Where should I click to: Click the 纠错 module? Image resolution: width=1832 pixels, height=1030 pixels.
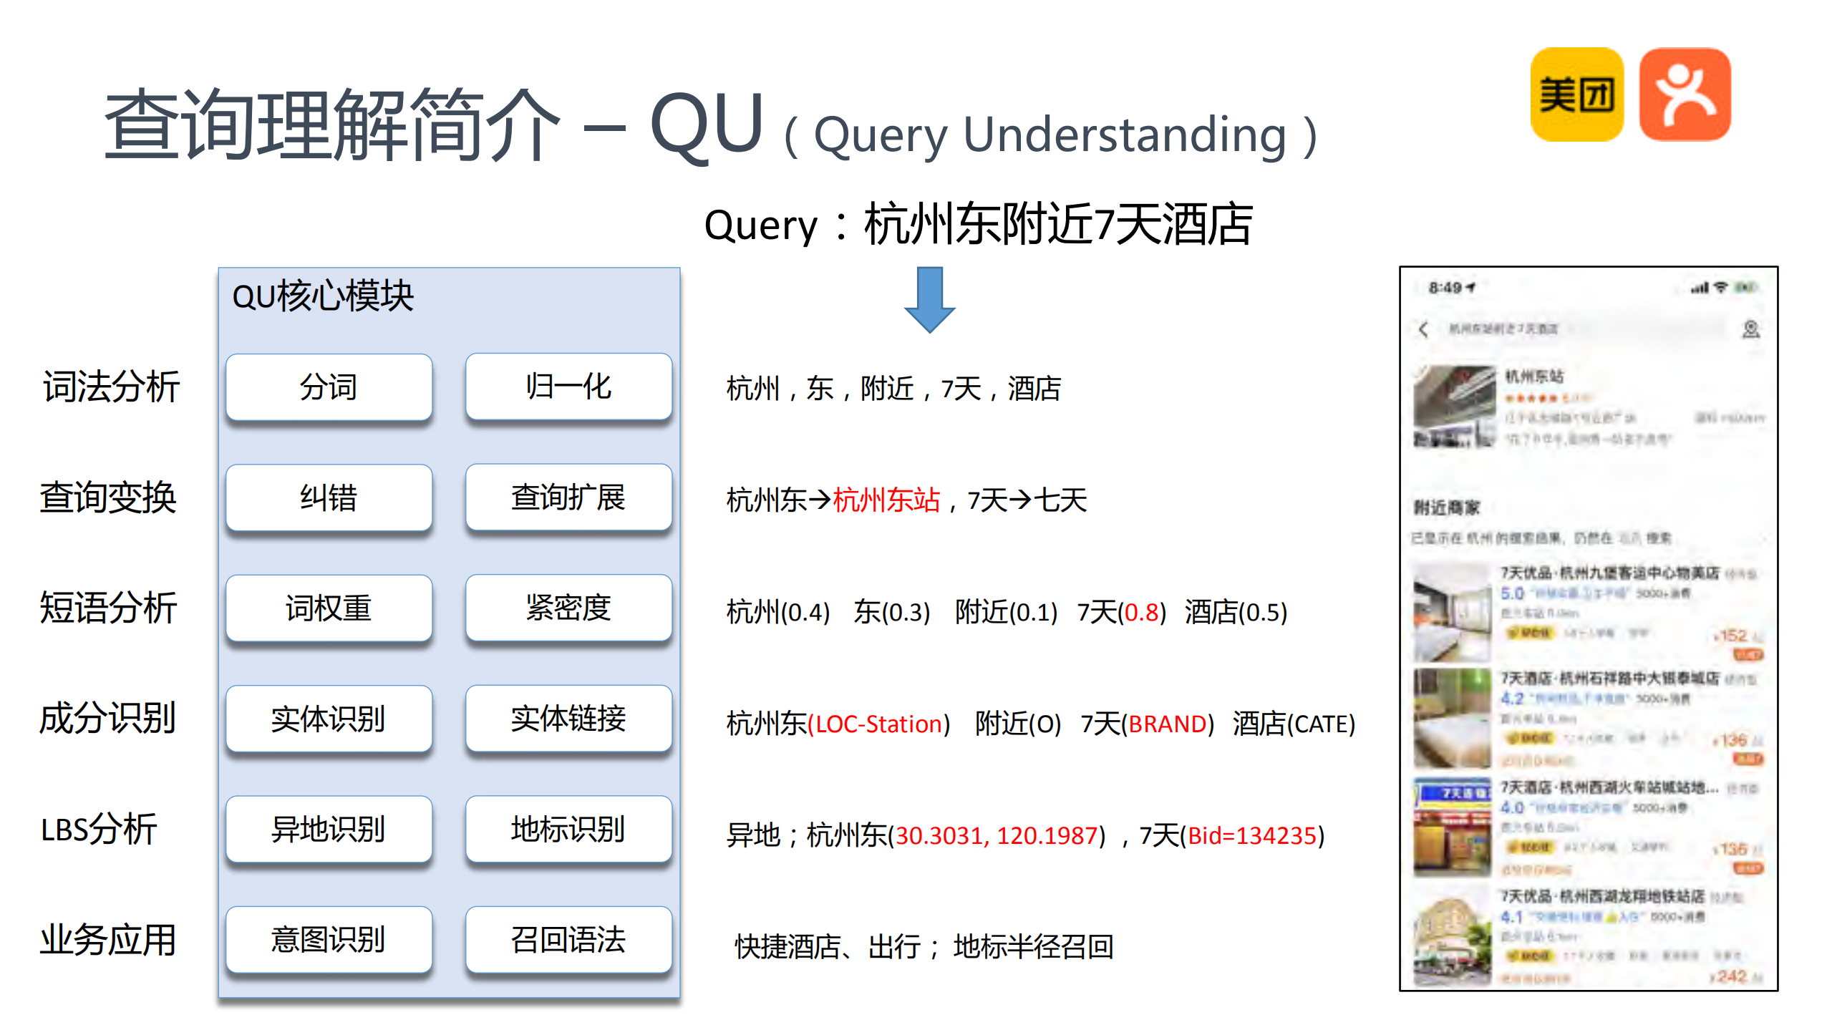[x=329, y=498]
